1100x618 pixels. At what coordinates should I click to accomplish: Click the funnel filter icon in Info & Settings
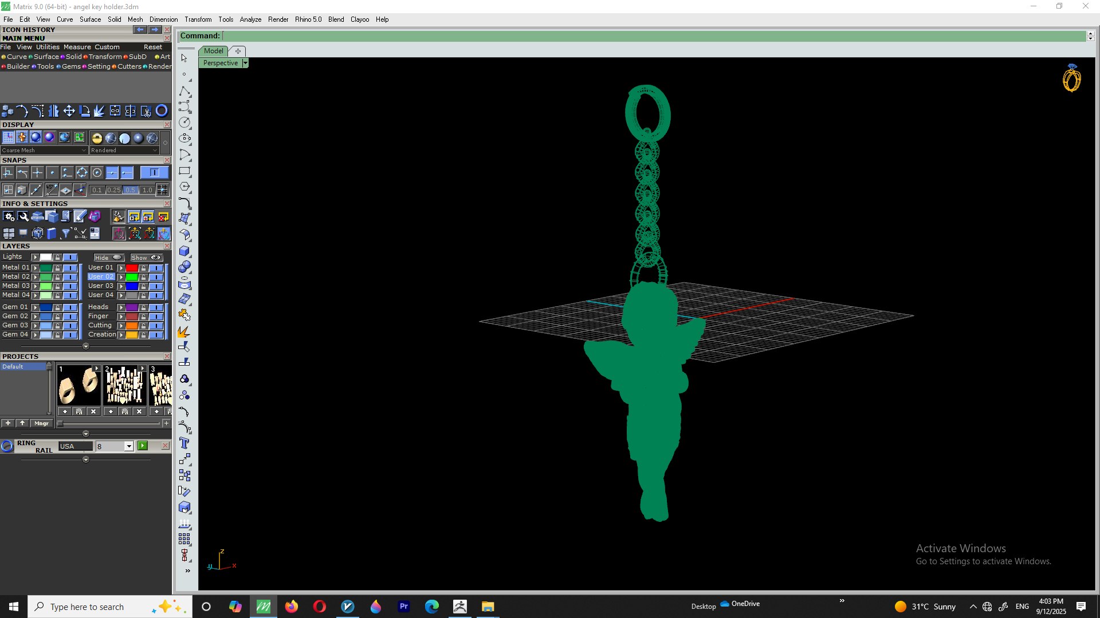click(x=66, y=233)
